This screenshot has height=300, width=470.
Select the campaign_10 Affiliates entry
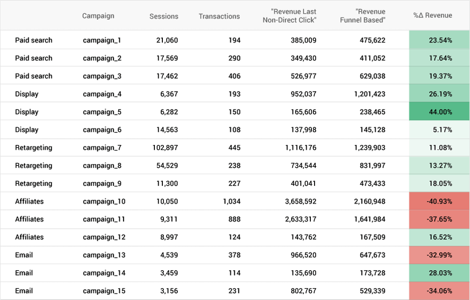[x=104, y=201]
